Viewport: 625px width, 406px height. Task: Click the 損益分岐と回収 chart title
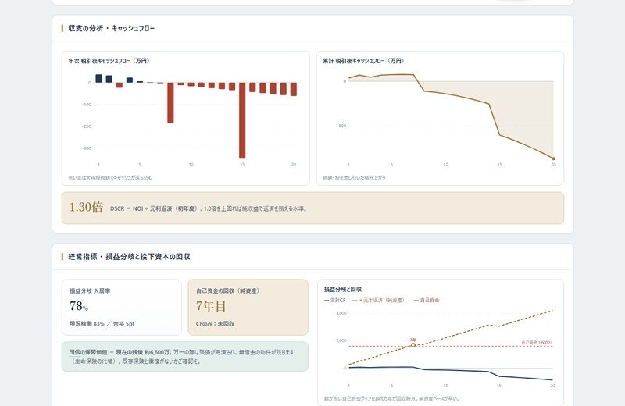(x=343, y=289)
